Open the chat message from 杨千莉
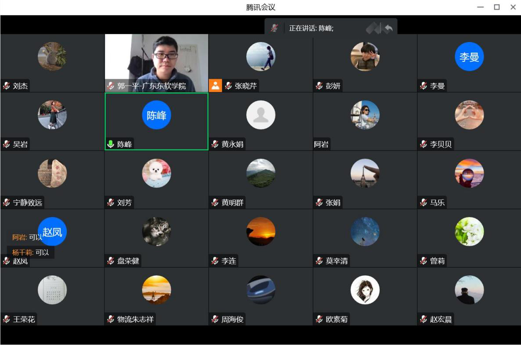The height and width of the screenshot is (345, 521). (31, 252)
